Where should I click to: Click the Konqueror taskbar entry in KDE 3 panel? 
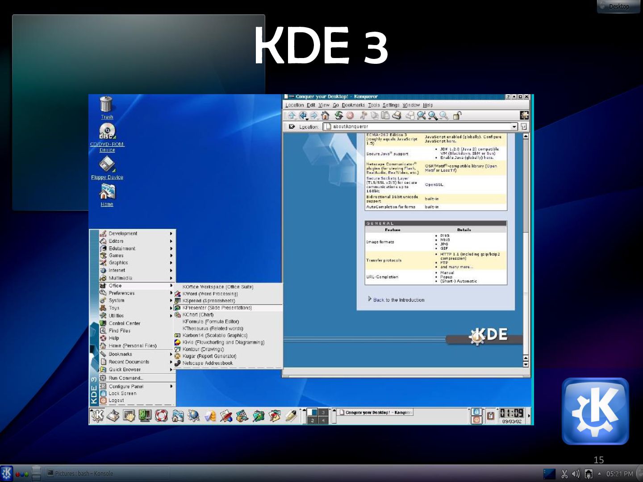point(376,412)
